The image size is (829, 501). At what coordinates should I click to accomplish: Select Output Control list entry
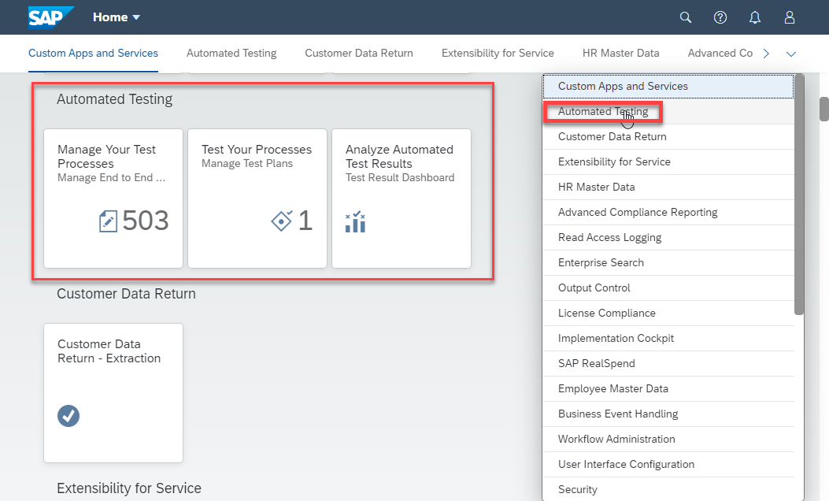click(668, 288)
